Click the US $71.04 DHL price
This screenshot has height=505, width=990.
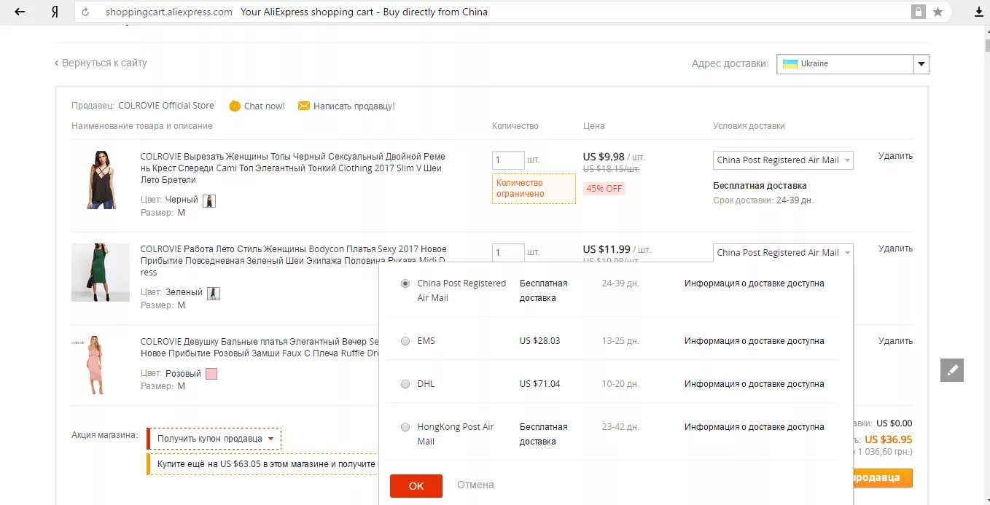540,384
